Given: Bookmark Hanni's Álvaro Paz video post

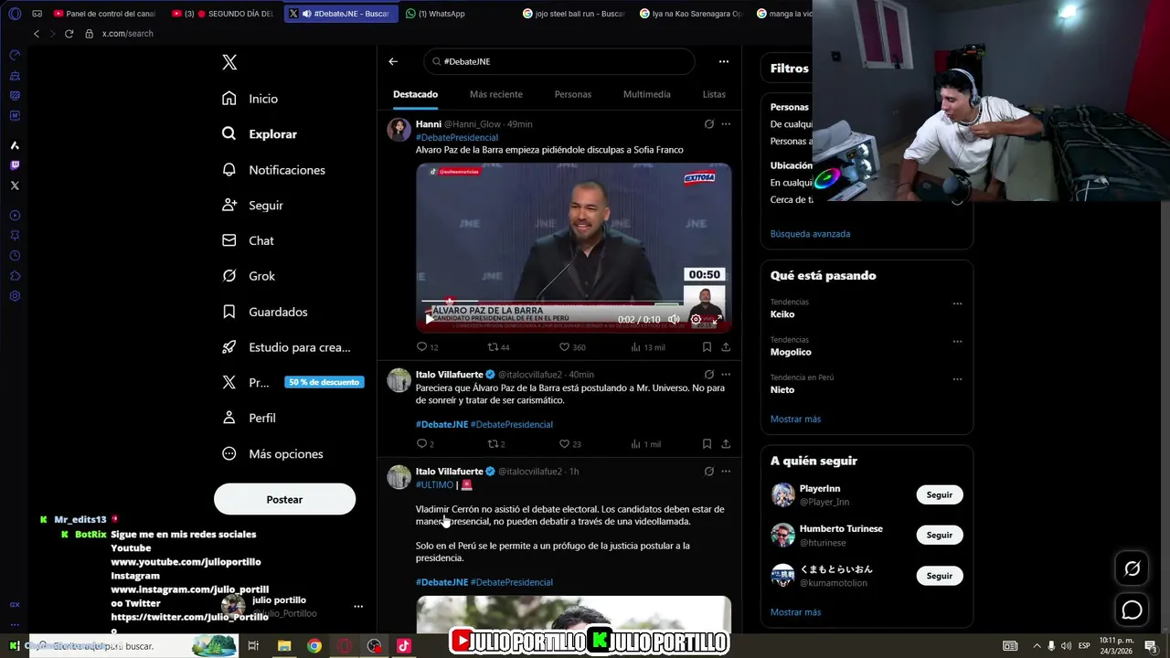Looking at the screenshot, I should (707, 347).
